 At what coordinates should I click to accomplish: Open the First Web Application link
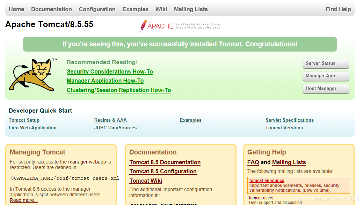click(x=32, y=128)
